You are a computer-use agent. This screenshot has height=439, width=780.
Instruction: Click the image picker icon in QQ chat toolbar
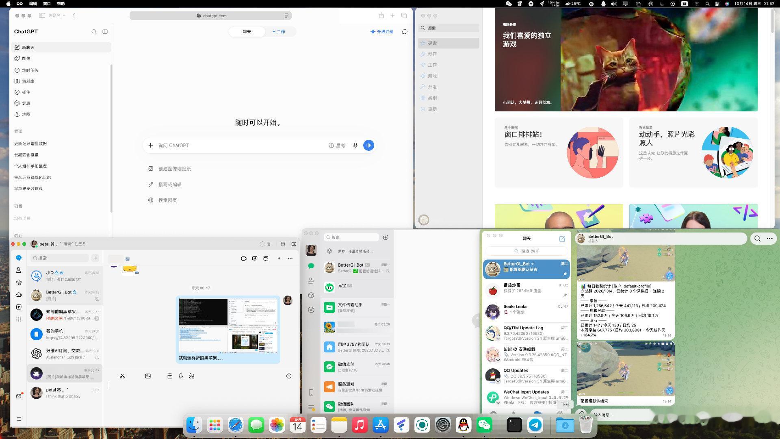(148, 376)
